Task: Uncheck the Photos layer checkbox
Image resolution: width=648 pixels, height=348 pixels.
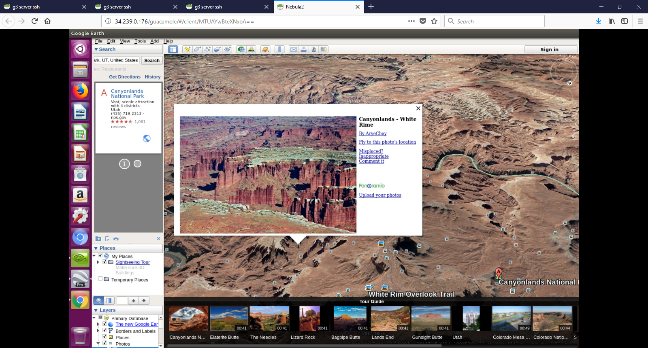Action: click(x=104, y=343)
